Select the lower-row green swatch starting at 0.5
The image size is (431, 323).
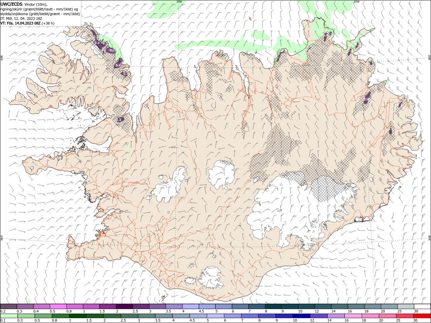43,316
